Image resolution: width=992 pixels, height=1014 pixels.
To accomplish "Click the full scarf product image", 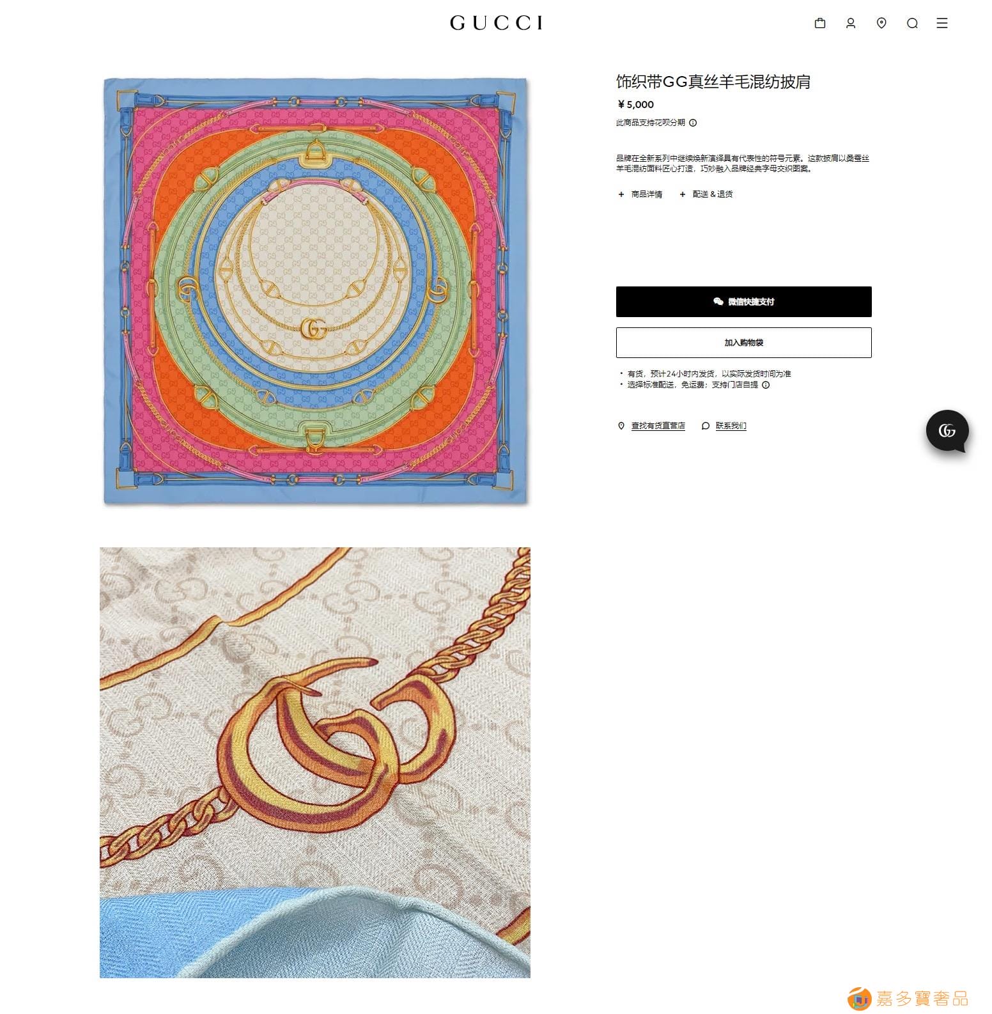I will tap(315, 291).
